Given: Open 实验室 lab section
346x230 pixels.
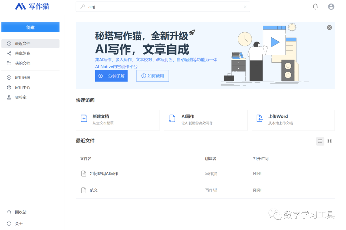Looking at the screenshot, I should tap(21, 97).
